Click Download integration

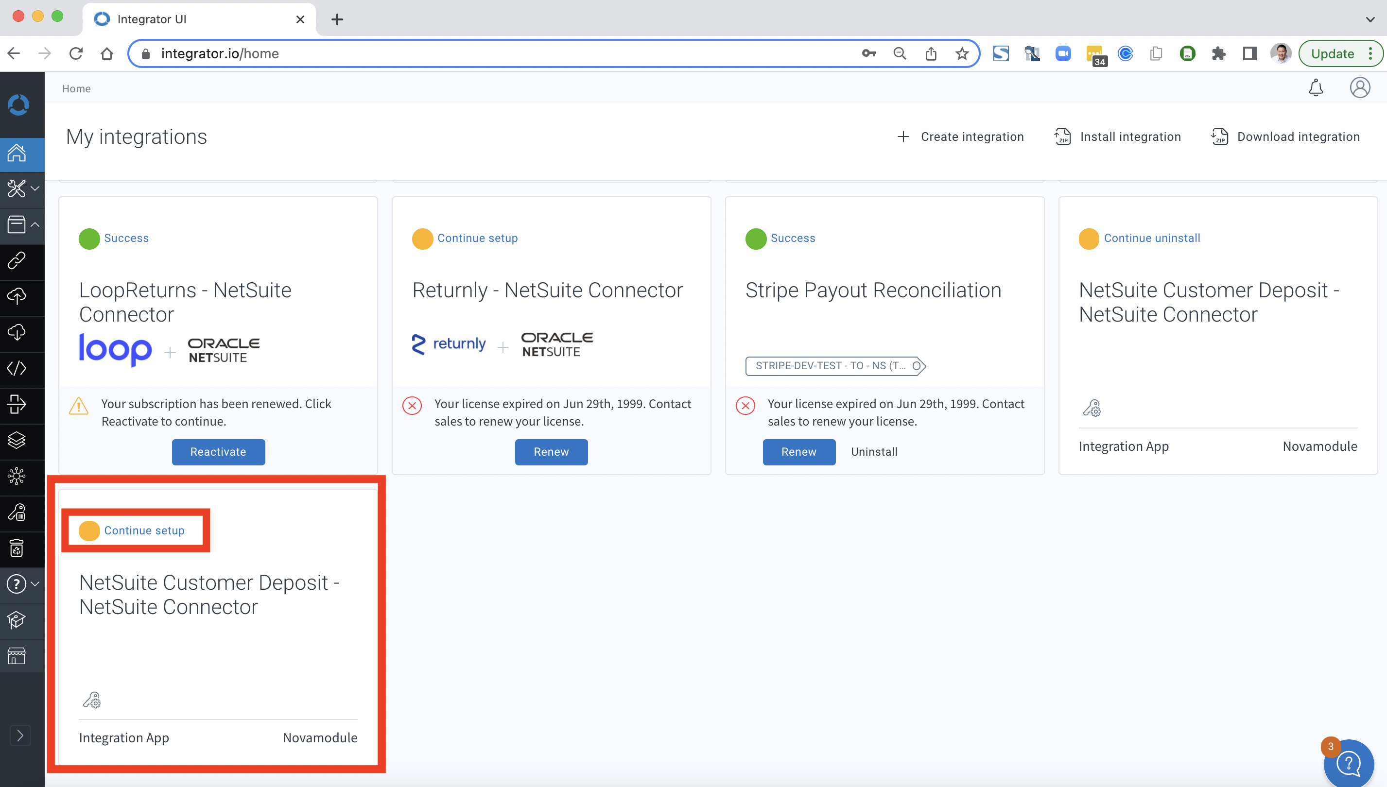point(1286,137)
